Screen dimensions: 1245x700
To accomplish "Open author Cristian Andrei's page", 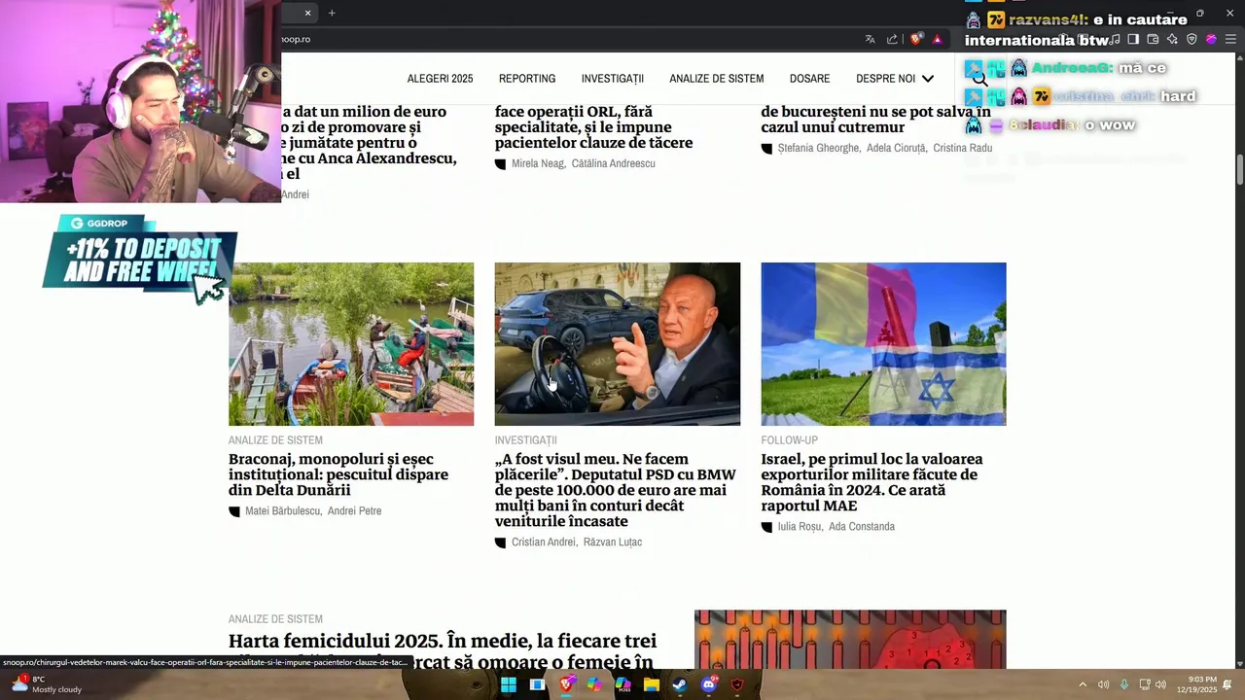I will pos(544,542).
